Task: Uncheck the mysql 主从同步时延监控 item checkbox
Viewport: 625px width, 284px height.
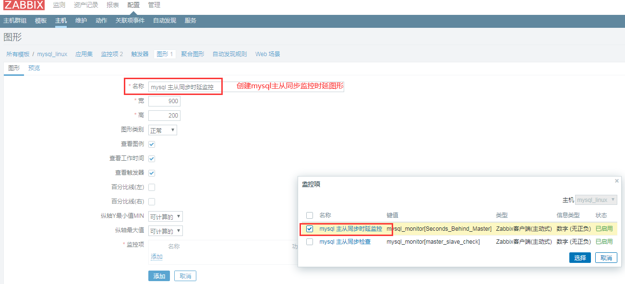Action: point(310,229)
